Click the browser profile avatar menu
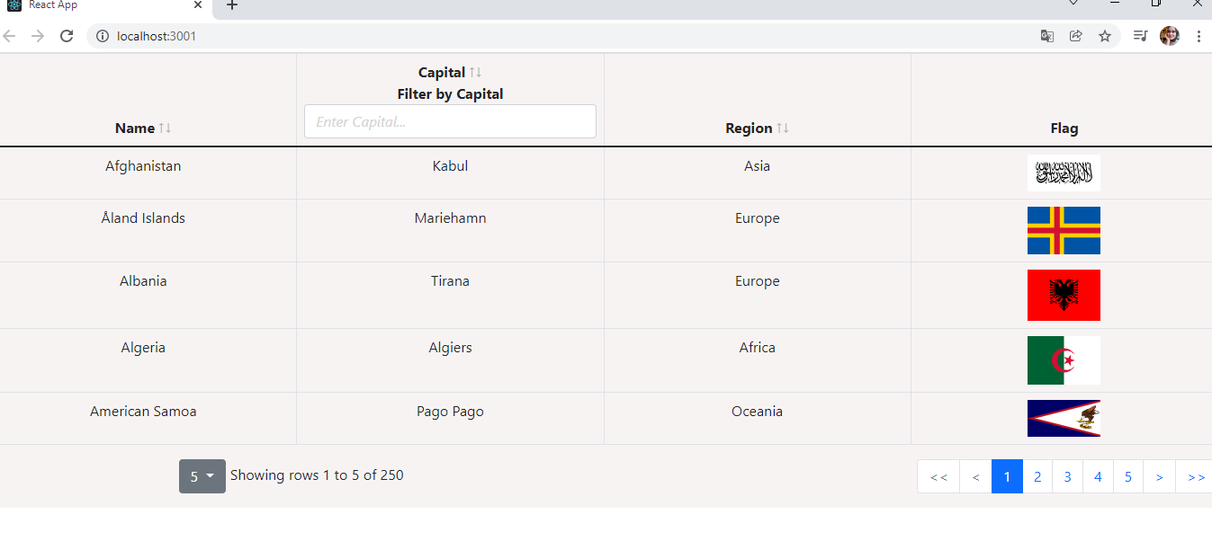Image resolution: width=1212 pixels, height=550 pixels. [x=1170, y=36]
